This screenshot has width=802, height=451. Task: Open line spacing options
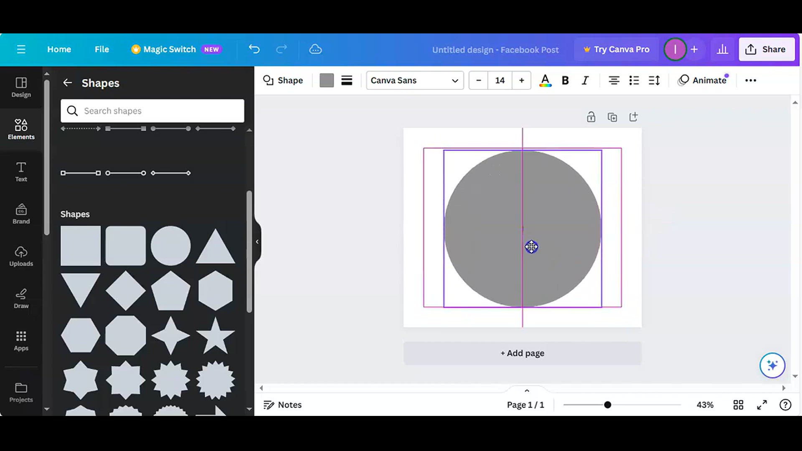pos(654,80)
